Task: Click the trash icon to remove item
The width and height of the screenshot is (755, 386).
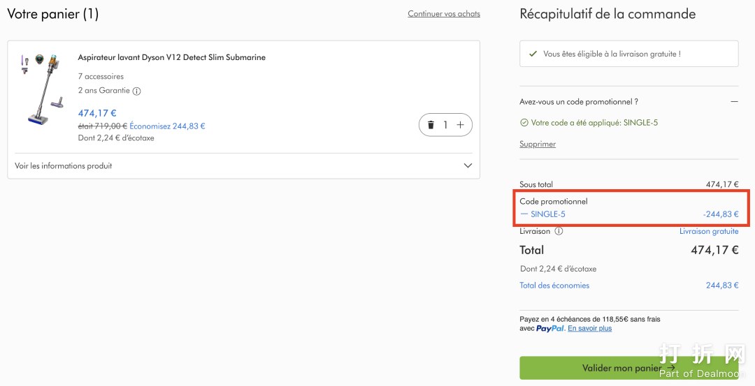Action: (431, 125)
